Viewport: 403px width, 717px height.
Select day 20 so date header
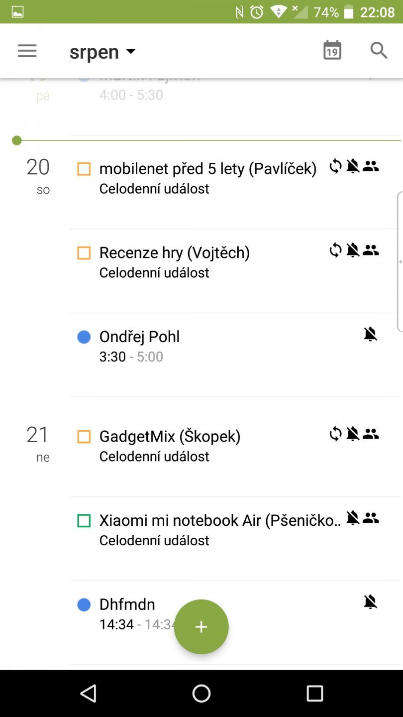[x=38, y=174]
